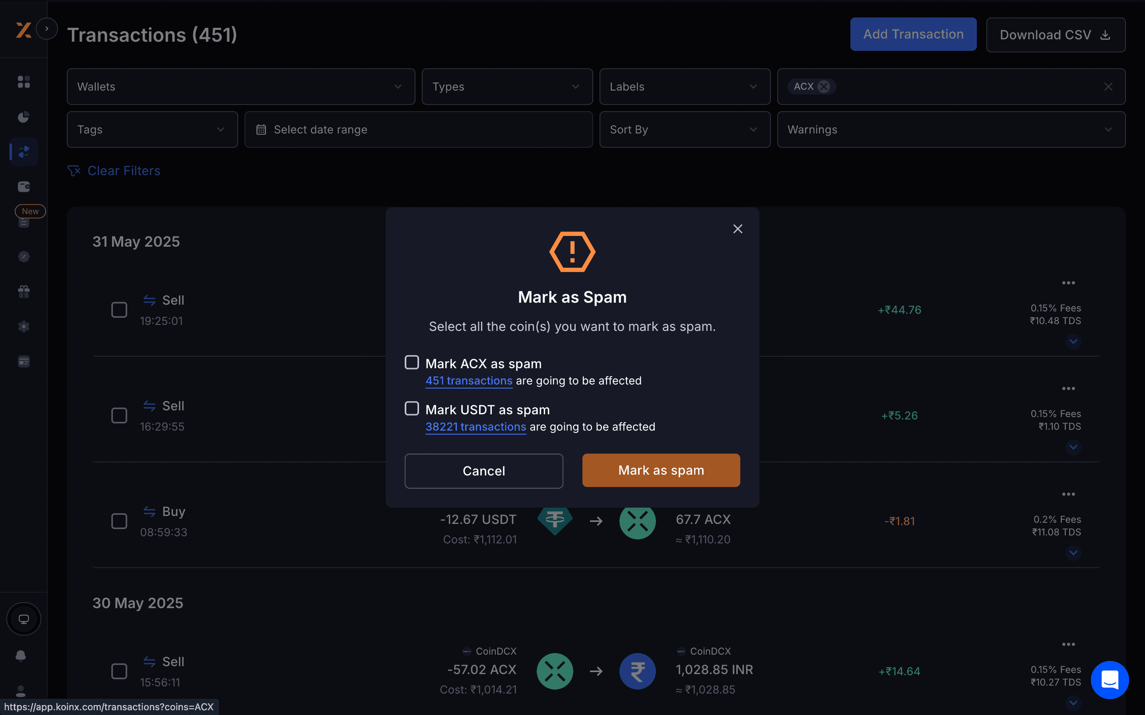Screen dimensions: 1145x715
Task: Click the notifications bell icon
Action: [x=21, y=655]
